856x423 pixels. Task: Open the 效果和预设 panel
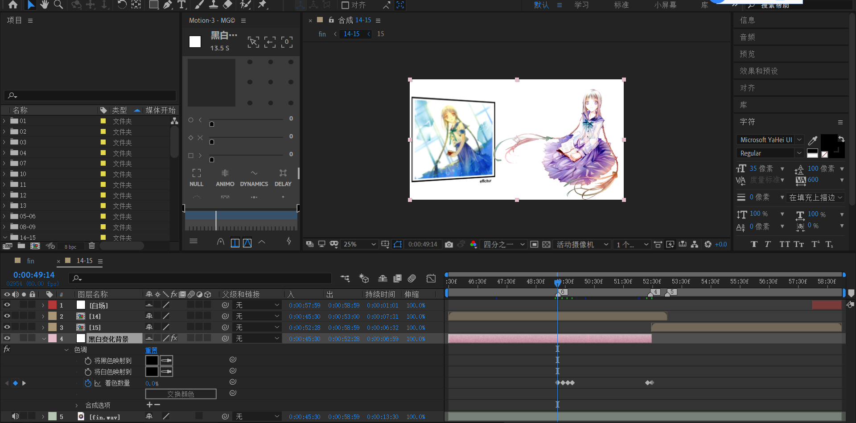758,71
